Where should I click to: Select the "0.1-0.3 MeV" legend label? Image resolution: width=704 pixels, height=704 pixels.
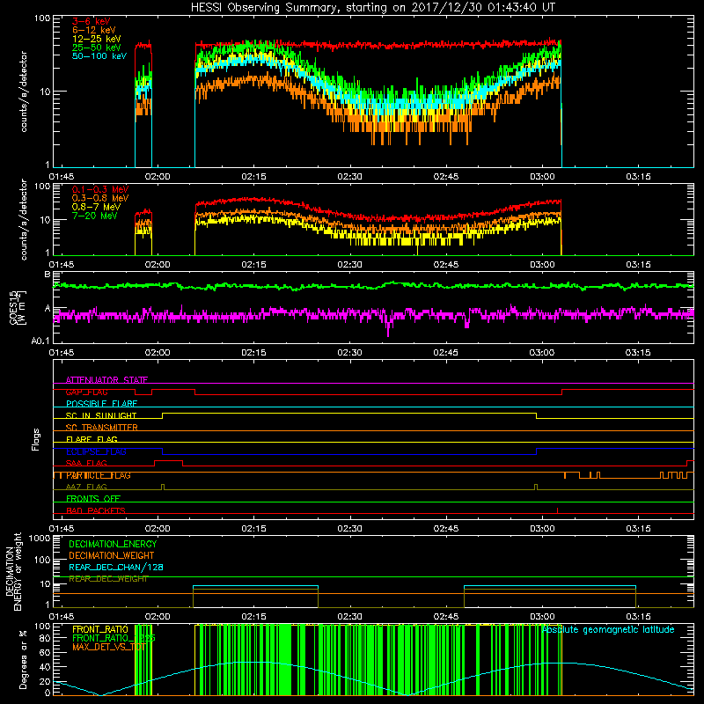pyautogui.click(x=100, y=189)
